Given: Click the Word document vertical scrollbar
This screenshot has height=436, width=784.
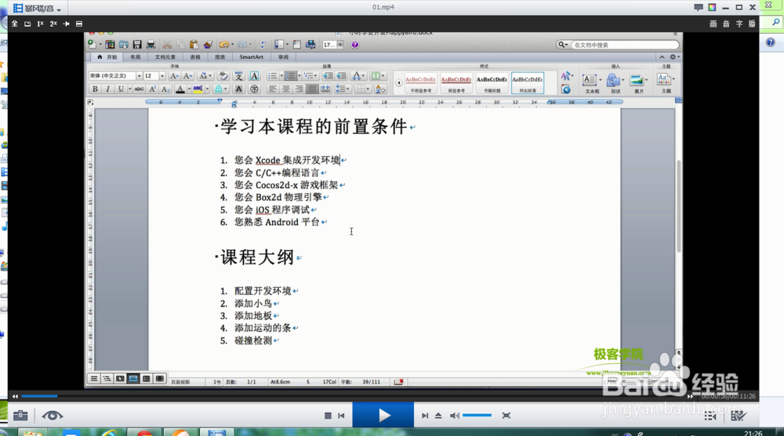Looking at the screenshot, I should pyautogui.click(x=678, y=206).
